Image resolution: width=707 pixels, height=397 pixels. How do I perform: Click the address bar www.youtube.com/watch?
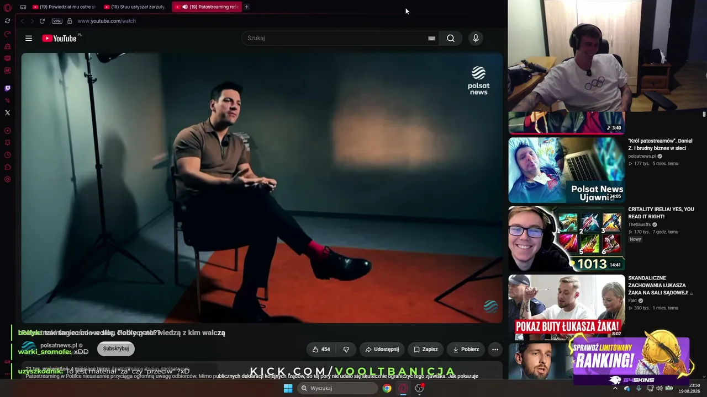click(107, 21)
